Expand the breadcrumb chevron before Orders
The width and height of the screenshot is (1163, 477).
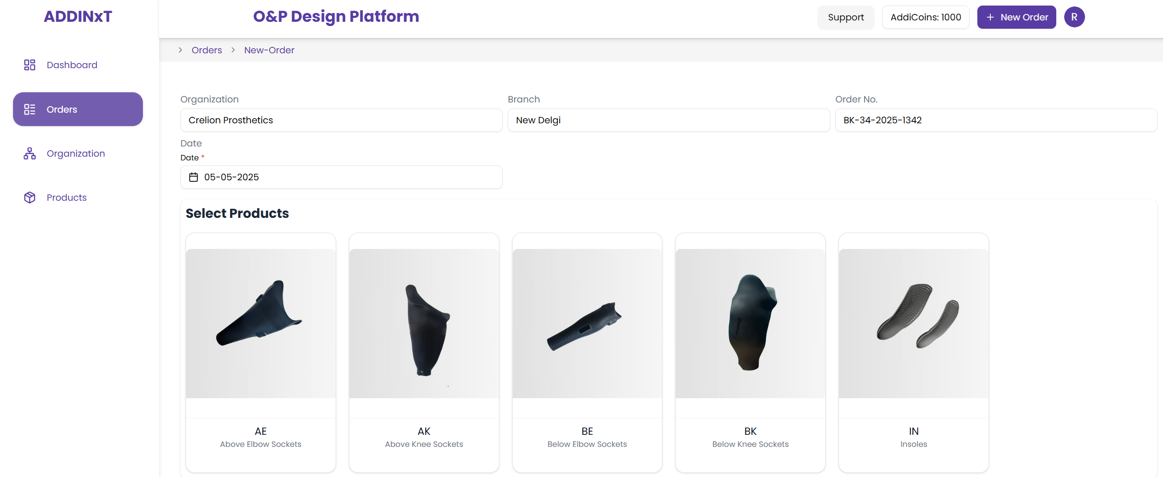pyautogui.click(x=181, y=50)
